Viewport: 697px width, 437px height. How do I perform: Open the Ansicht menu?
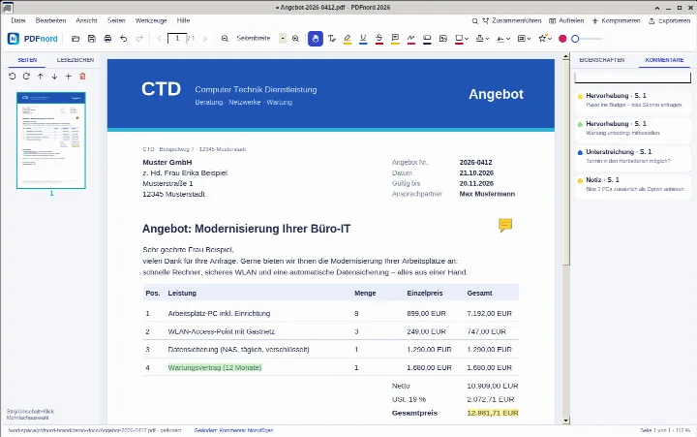click(86, 20)
